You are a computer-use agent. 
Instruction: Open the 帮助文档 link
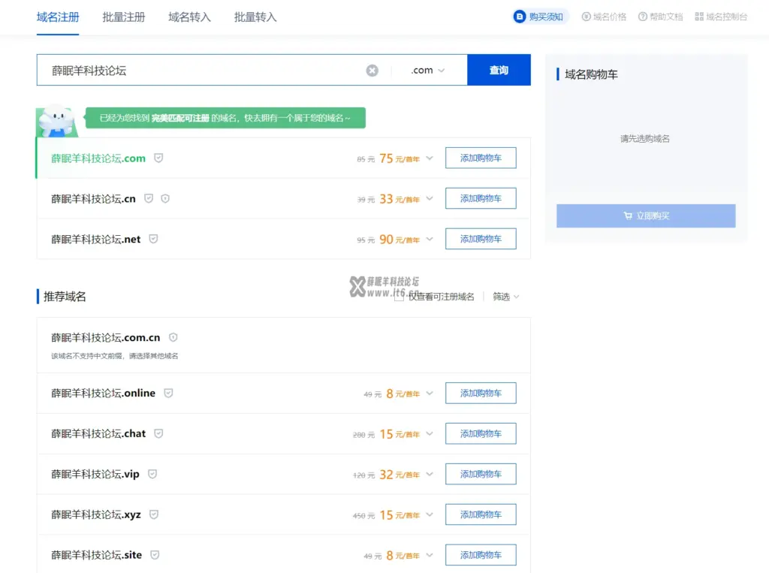tap(660, 17)
